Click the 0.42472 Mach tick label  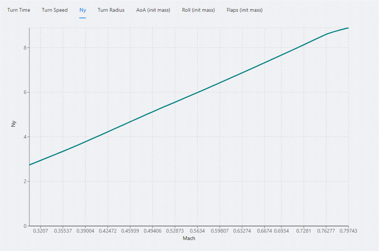click(x=108, y=231)
